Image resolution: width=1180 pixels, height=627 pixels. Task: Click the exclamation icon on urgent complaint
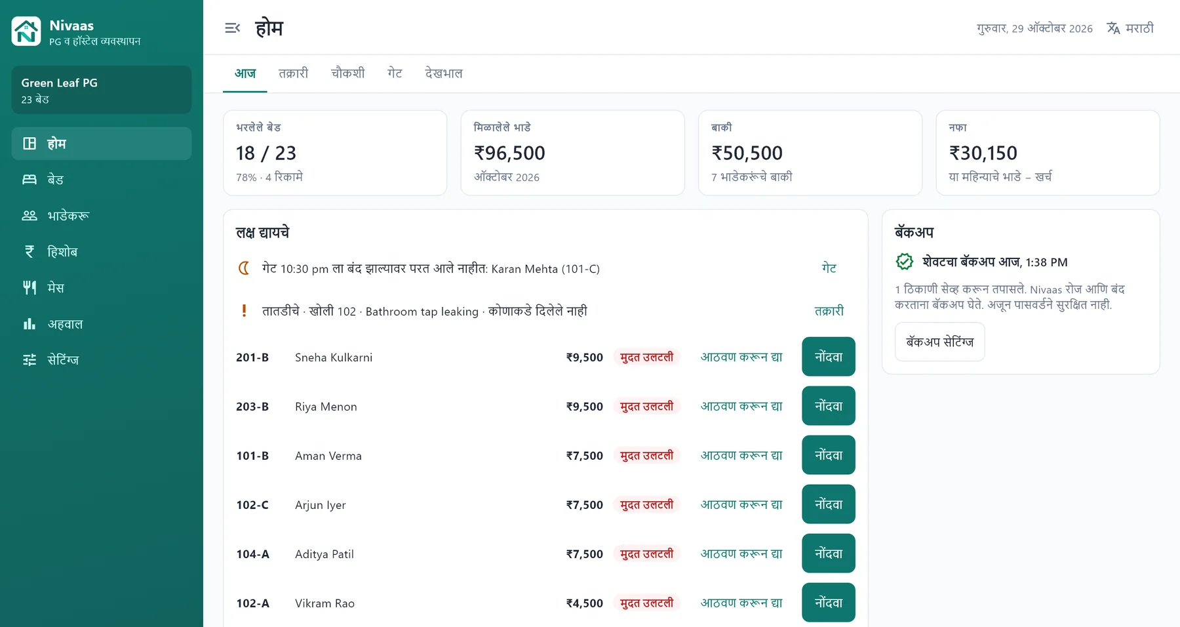tap(244, 311)
